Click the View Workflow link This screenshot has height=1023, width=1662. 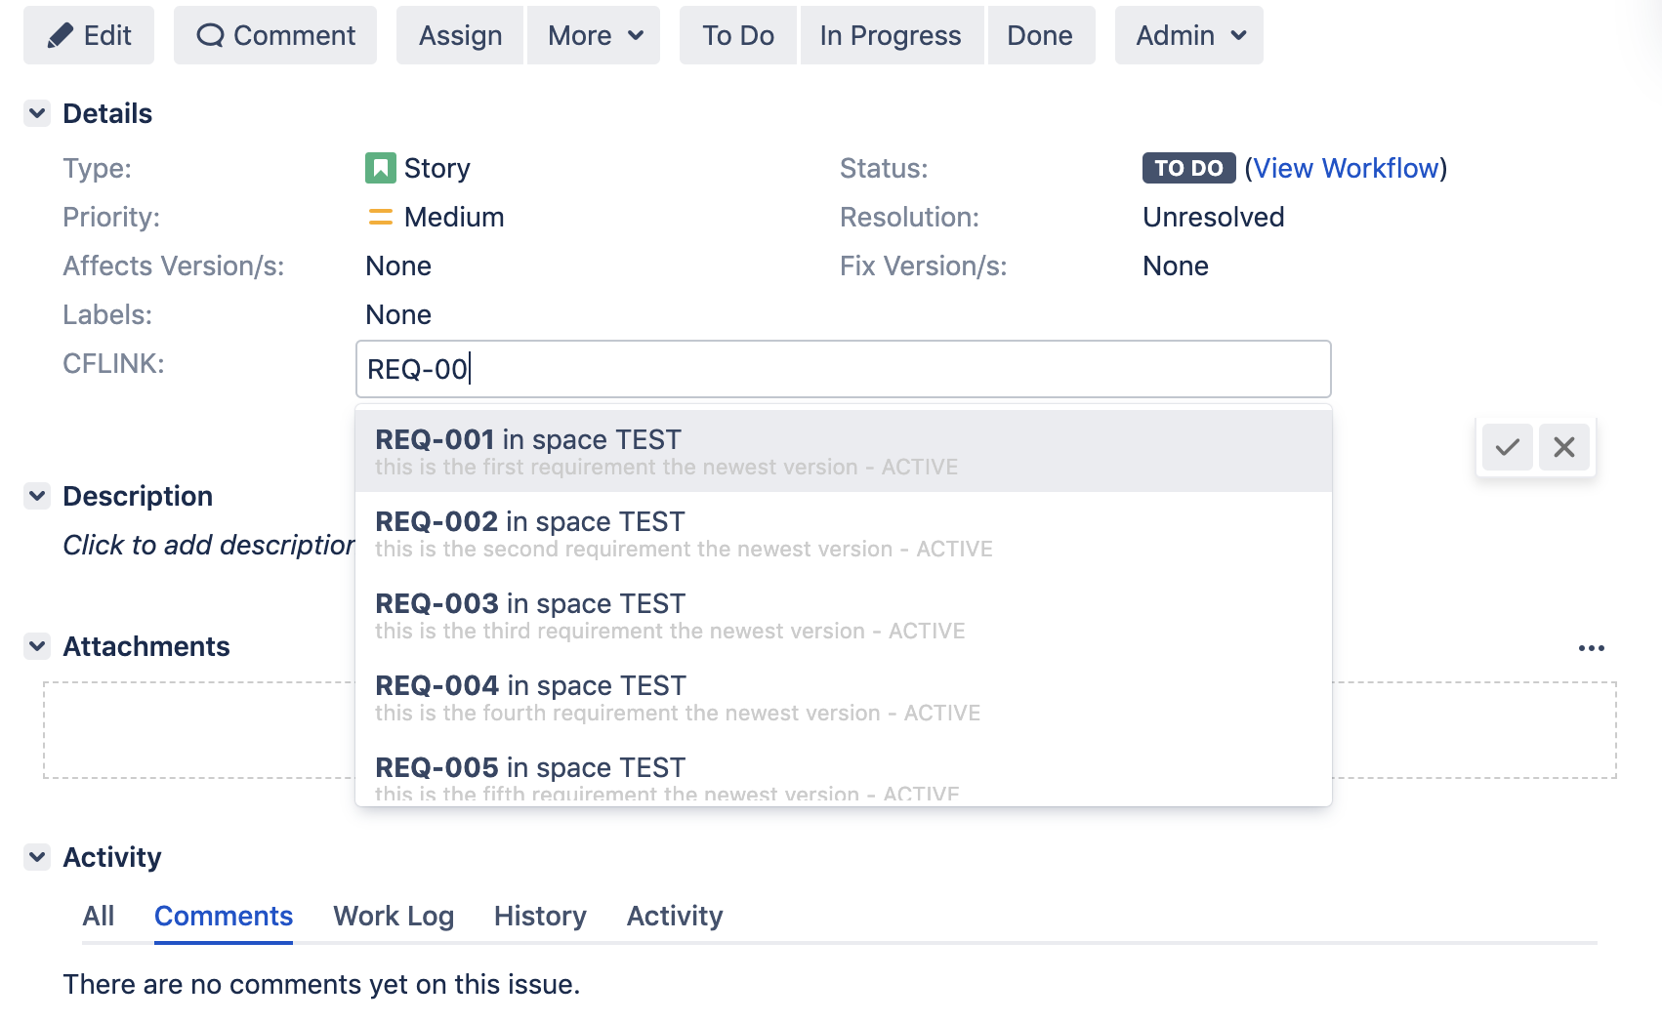click(1348, 167)
